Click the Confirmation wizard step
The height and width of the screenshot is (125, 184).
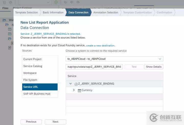(x=164, y=12)
